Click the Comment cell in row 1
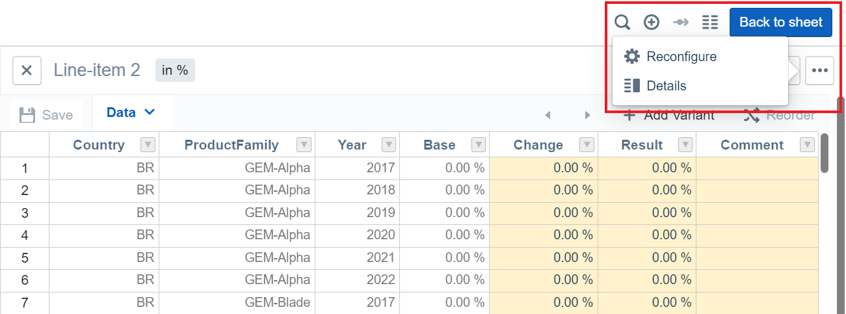 pyautogui.click(x=756, y=168)
